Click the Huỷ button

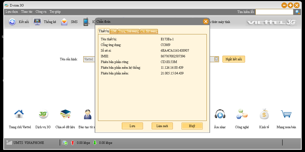192,126
